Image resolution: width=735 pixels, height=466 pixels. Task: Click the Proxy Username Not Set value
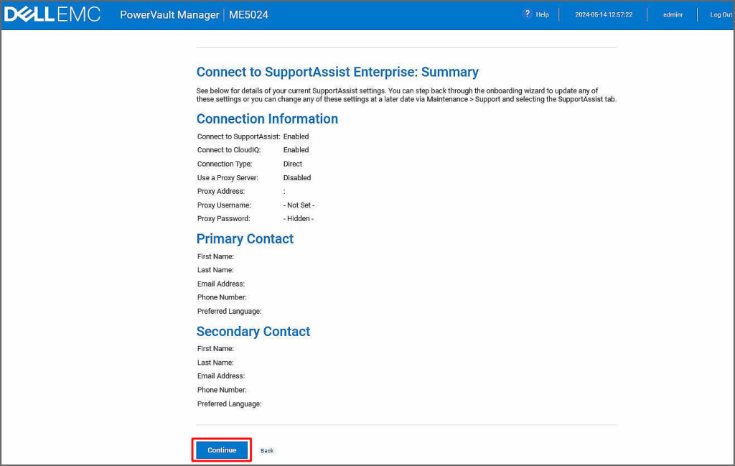(x=299, y=205)
